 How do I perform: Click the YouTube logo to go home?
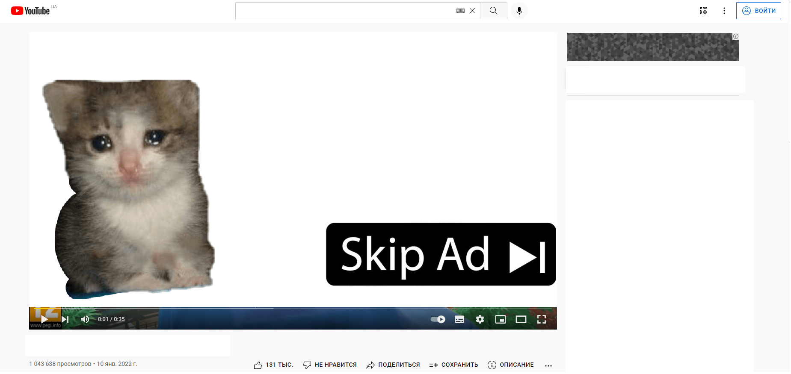click(30, 11)
